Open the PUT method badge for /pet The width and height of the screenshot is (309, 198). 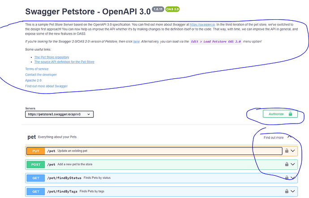point(36,151)
